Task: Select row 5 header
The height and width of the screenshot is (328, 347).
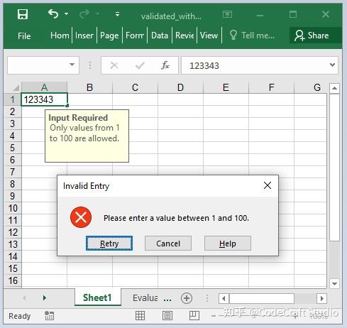Action: point(13,148)
